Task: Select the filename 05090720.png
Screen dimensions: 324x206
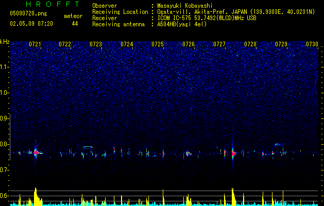Action: click(x=28, y=13)
